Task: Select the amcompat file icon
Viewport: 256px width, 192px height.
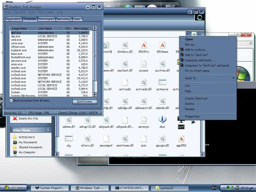Action: (106, 139)
